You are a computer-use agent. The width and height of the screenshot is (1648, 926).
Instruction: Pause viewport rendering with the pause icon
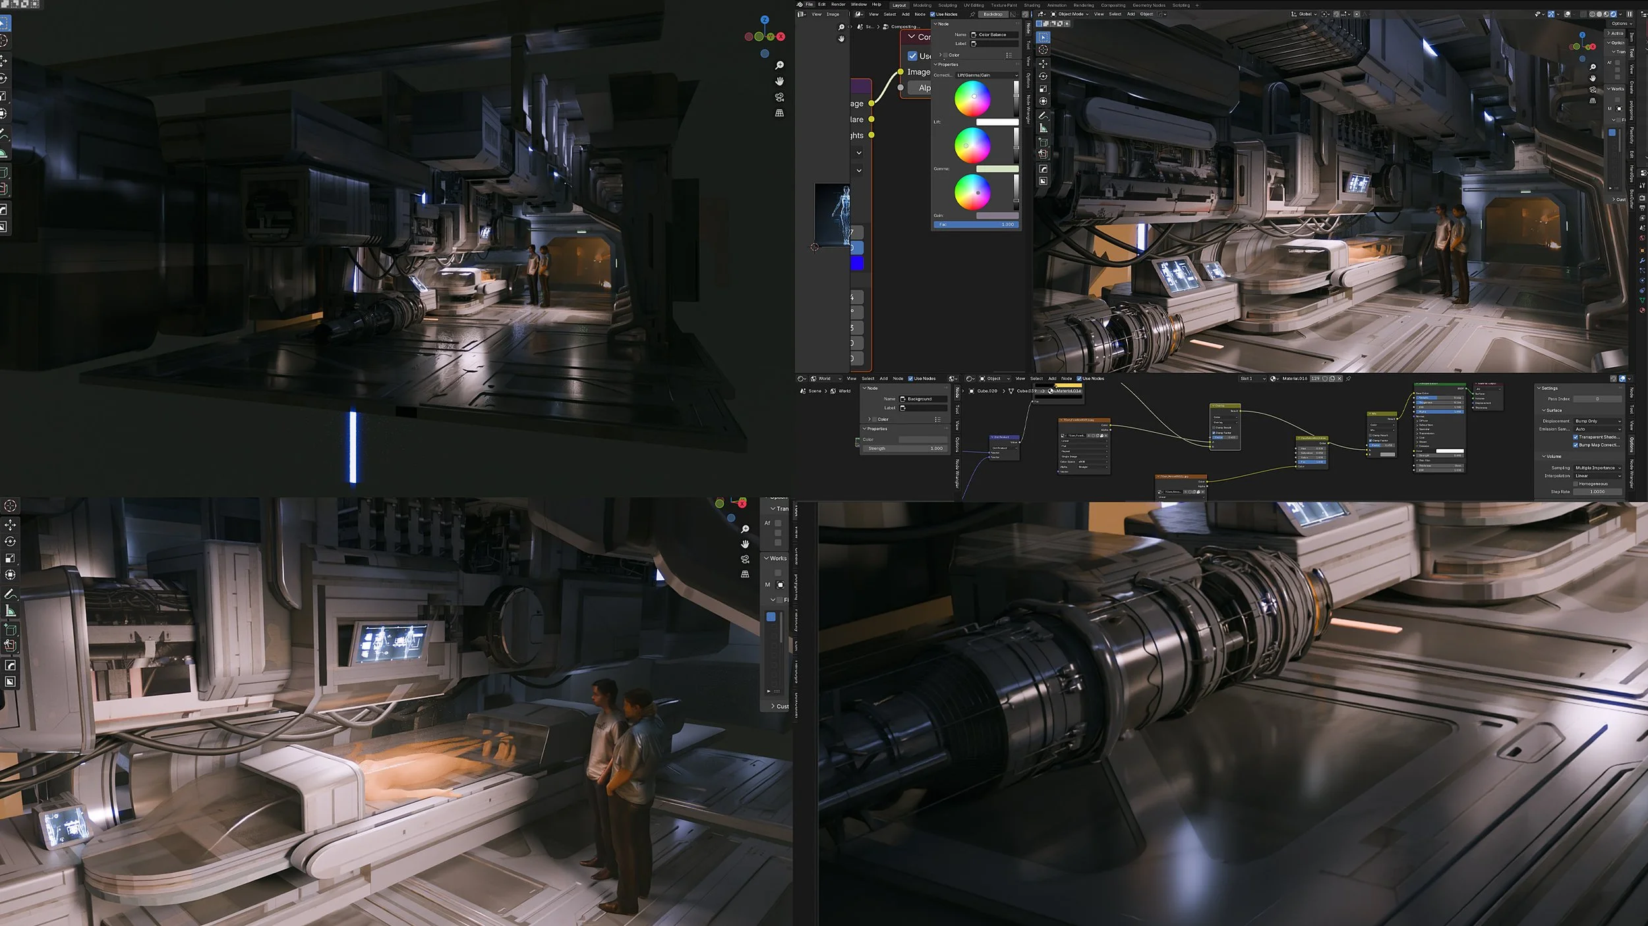[1630, 14]
